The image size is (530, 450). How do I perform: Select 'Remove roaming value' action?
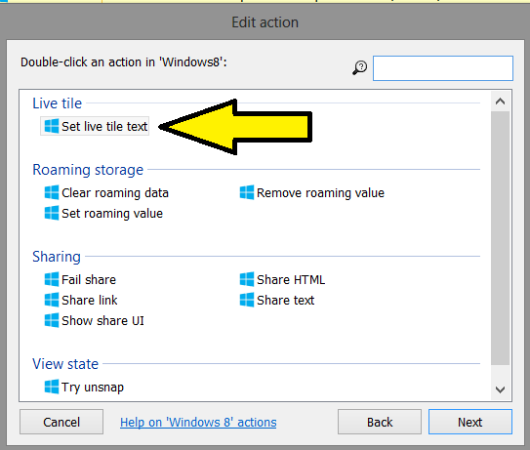point(312,192)
